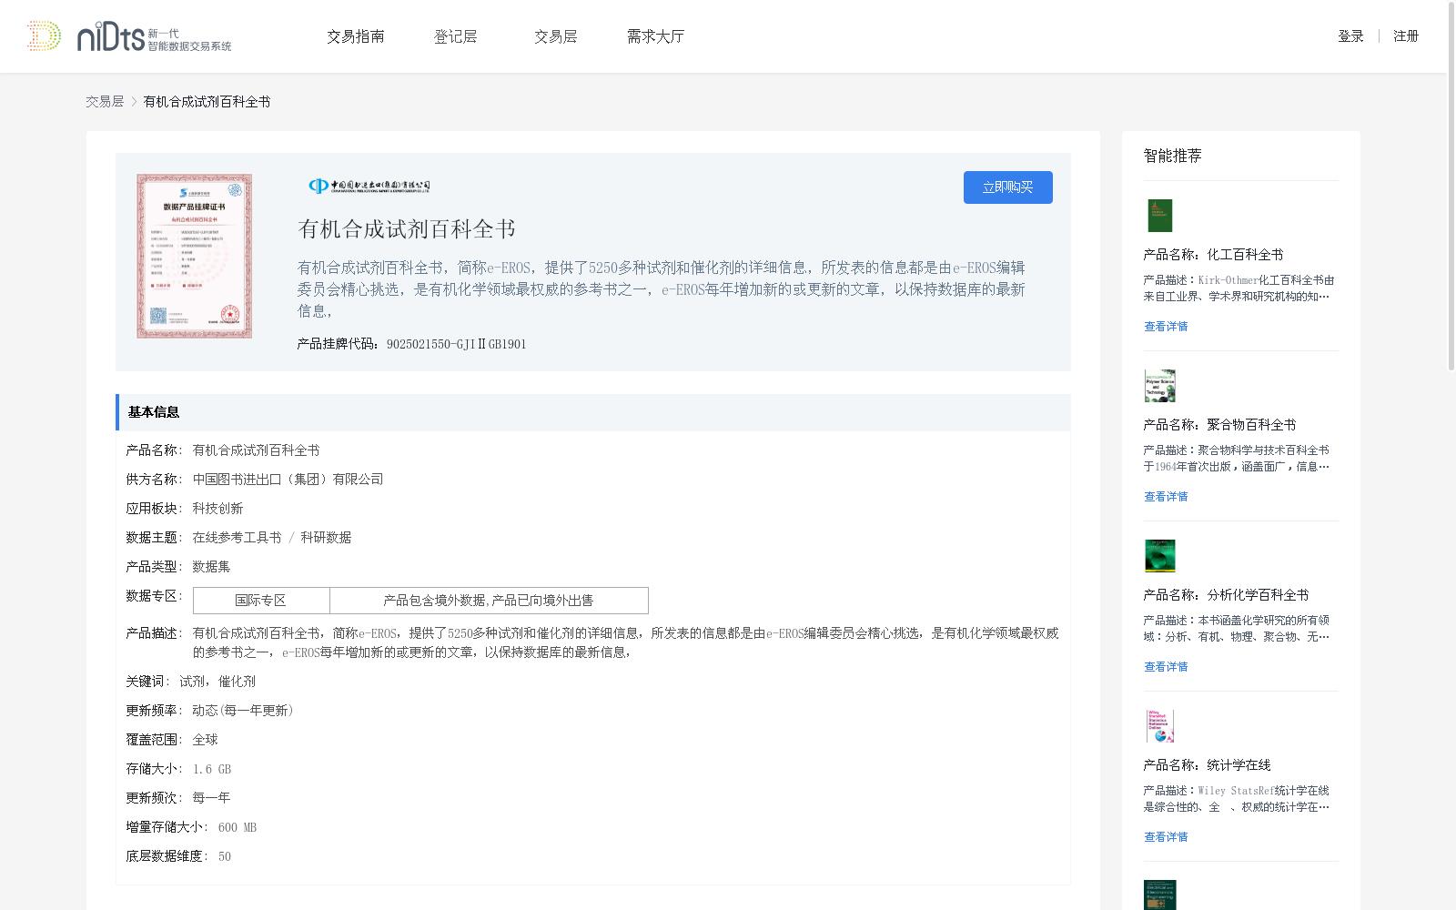Image resolution: width=1456 pixels, height=910 pixels.
Task: Click the 科技创新 application value
Action: 217,509
